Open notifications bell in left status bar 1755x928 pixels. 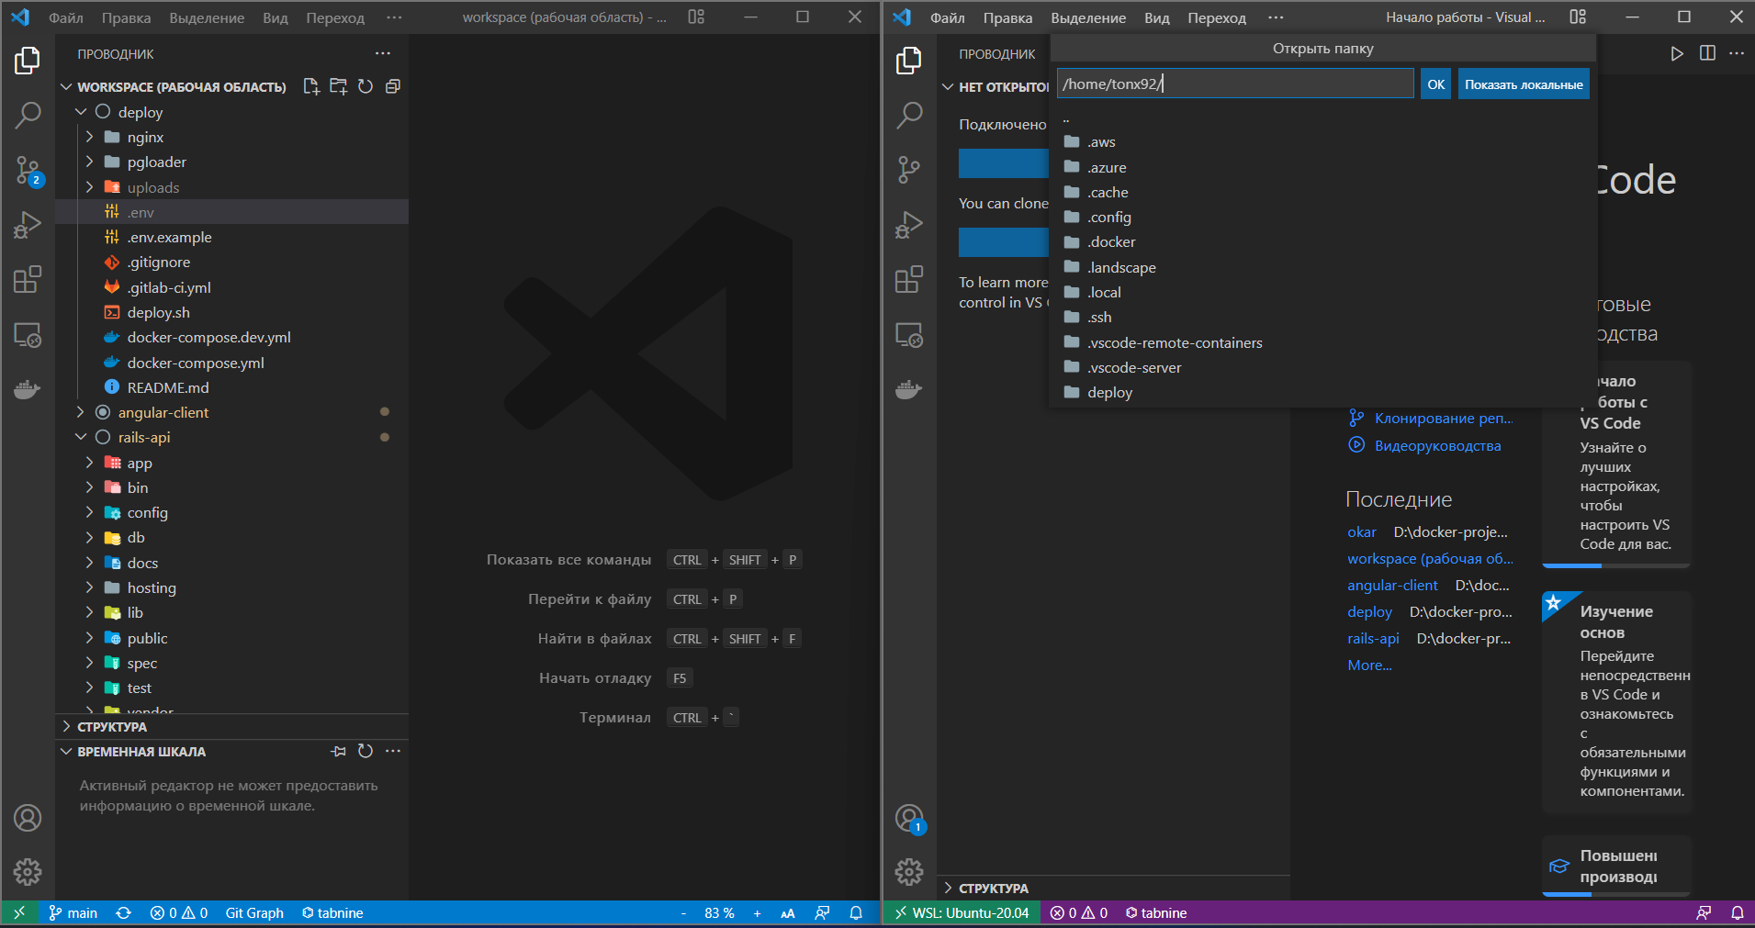click(856, 912)
